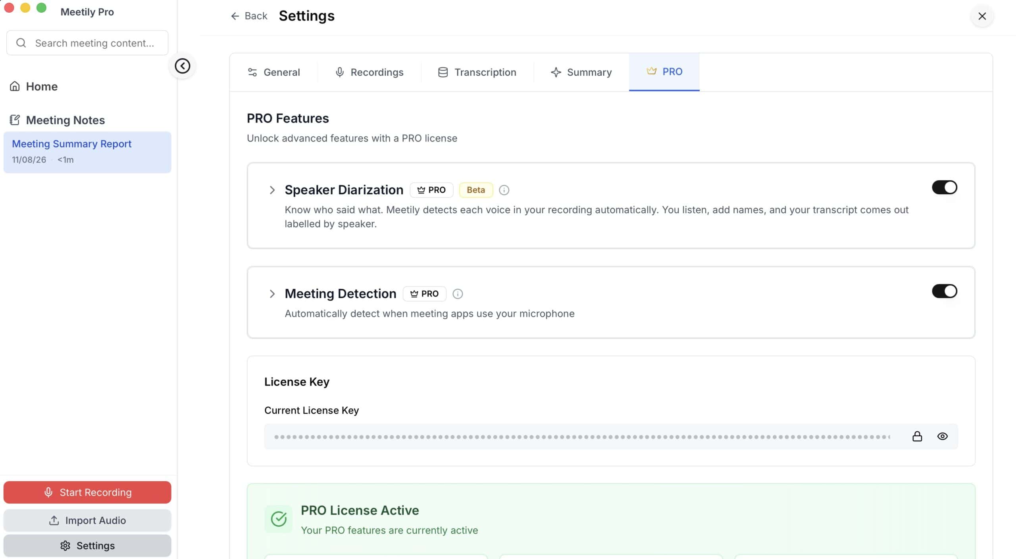Go to Home in the sidebar
The width and height of the screenshot is (1016, 559).
pyautogui.click(x=34, y=86)
